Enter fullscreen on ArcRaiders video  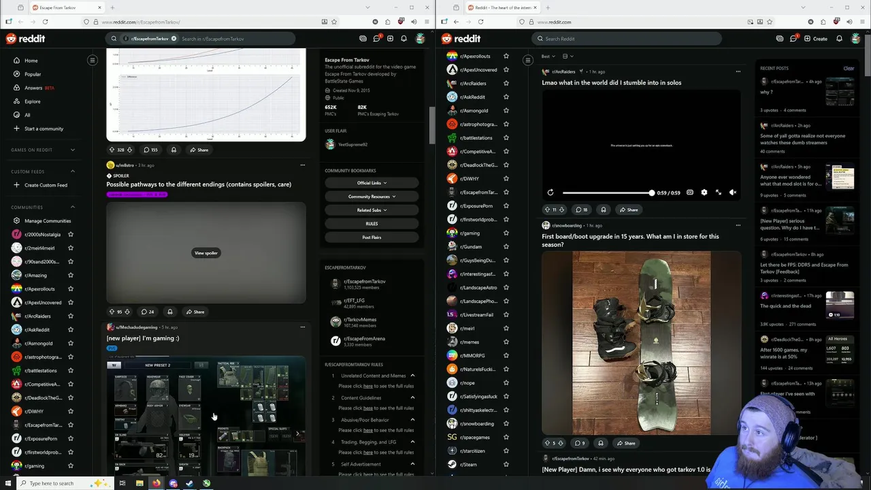pyautogui.click(x=718, y=193)
